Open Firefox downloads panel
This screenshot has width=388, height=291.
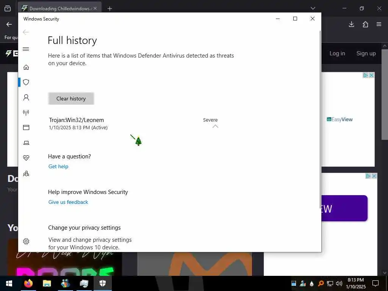[x=351, y=24]
